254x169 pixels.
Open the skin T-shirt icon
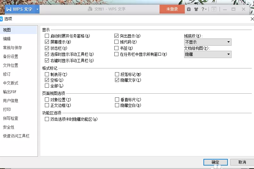click(196, 9)
